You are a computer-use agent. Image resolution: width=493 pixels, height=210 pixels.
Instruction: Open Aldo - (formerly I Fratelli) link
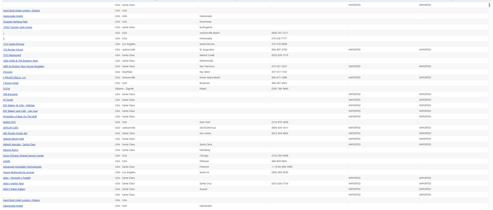click(17, 178)
